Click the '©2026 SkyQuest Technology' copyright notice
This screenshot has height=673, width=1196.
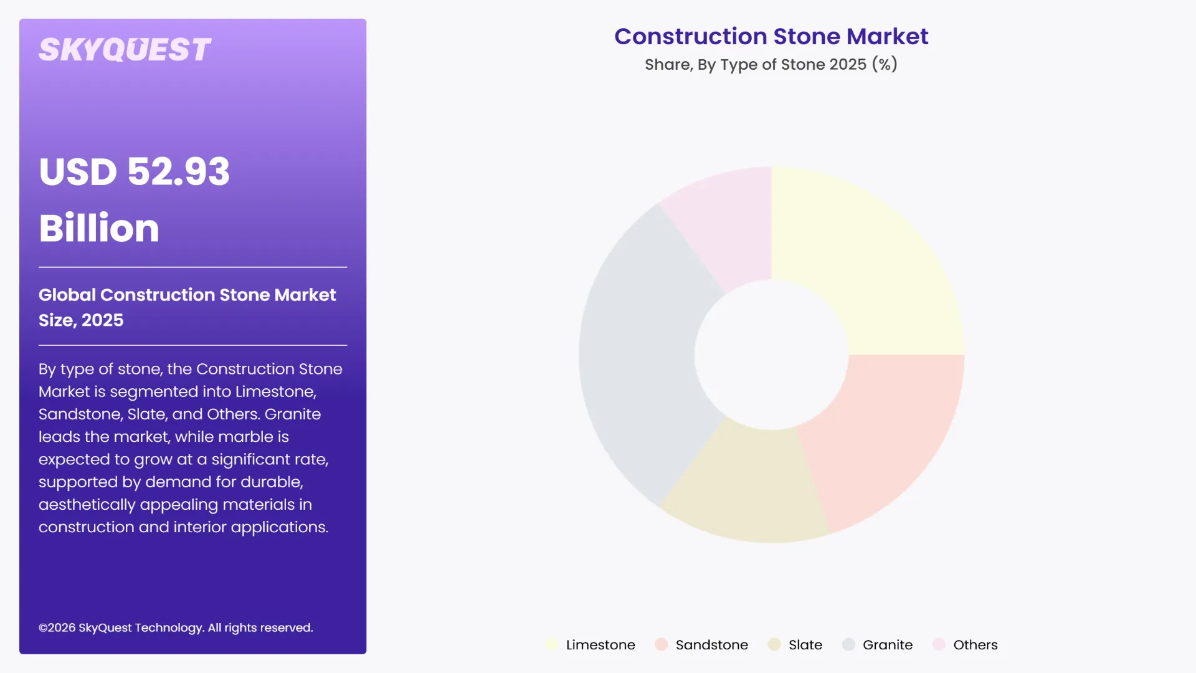point(176,628)
